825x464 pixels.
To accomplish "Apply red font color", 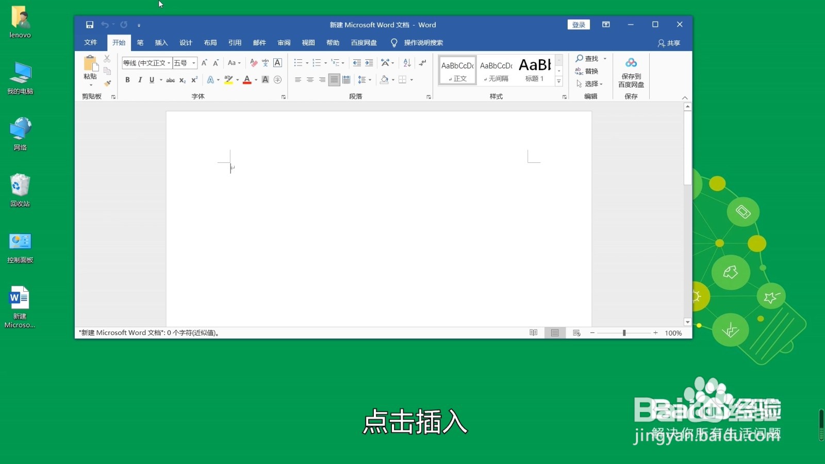I will [x=247, y=80].
